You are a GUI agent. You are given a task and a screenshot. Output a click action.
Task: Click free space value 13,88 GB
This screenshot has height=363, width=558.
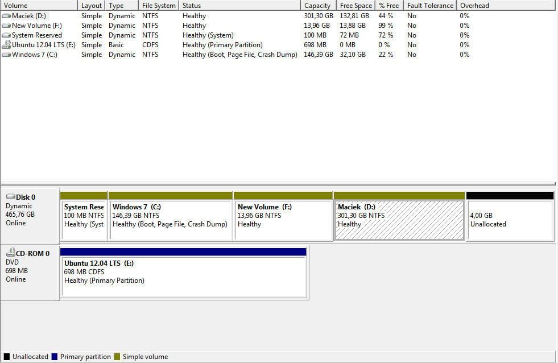pos(353,26)
